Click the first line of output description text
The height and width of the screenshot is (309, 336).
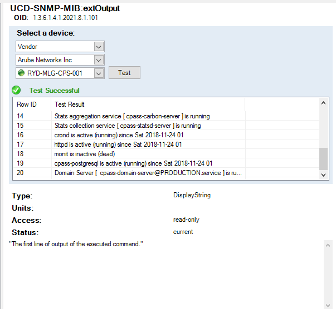pyautogui.click(x=76, y=244)
